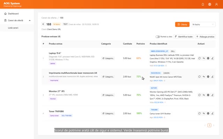
Task: Edit the Monitor 27" IPS row
Action: point(213,95)
